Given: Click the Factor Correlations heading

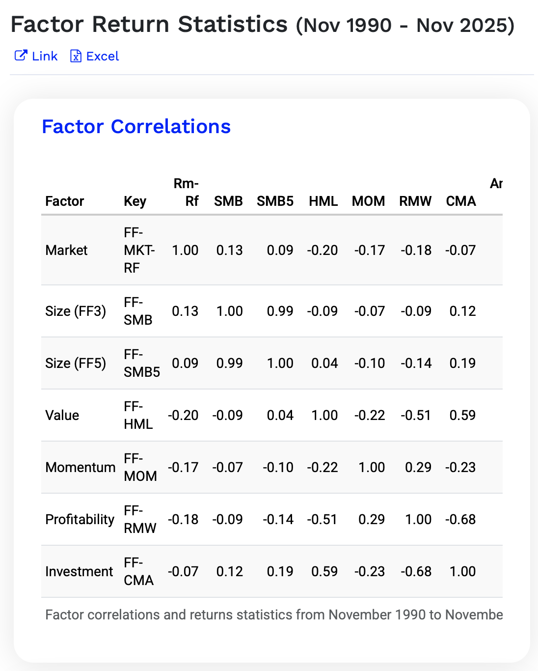Looking at the screenshot, I should point(136,127).
